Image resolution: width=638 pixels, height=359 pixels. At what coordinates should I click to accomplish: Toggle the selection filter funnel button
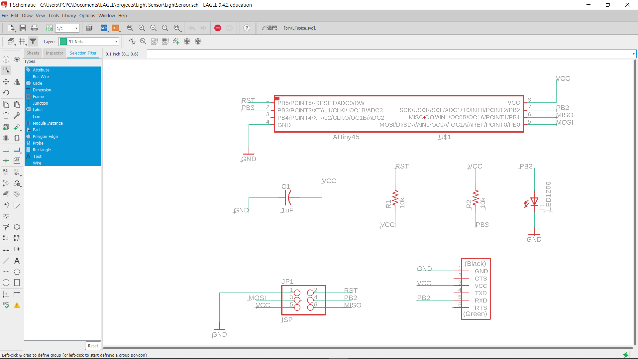33,42
